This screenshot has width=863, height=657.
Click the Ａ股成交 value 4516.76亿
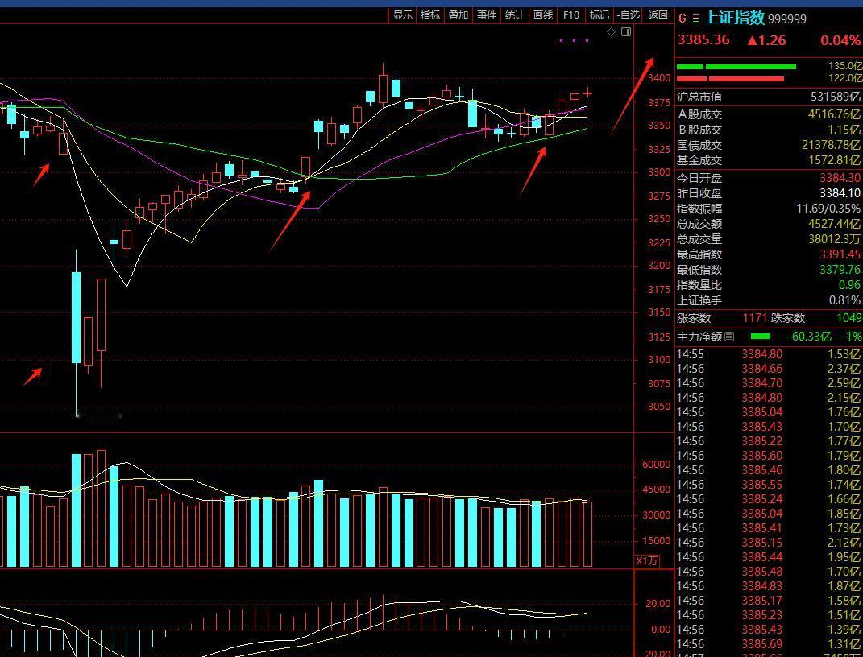tap(834, 114)
